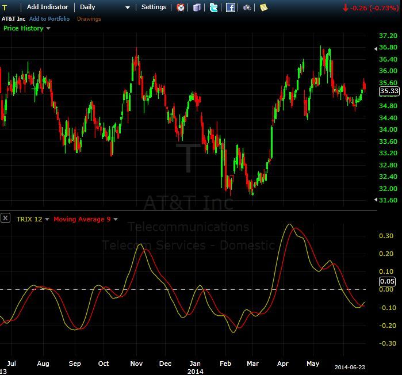Viewport: 402px width, 375px height.
Task: Click the red down arrow price indicator
Action: click(x=345, y=7)
